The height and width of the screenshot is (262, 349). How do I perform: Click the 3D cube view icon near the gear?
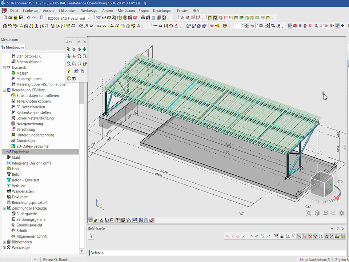coord(317,213)
